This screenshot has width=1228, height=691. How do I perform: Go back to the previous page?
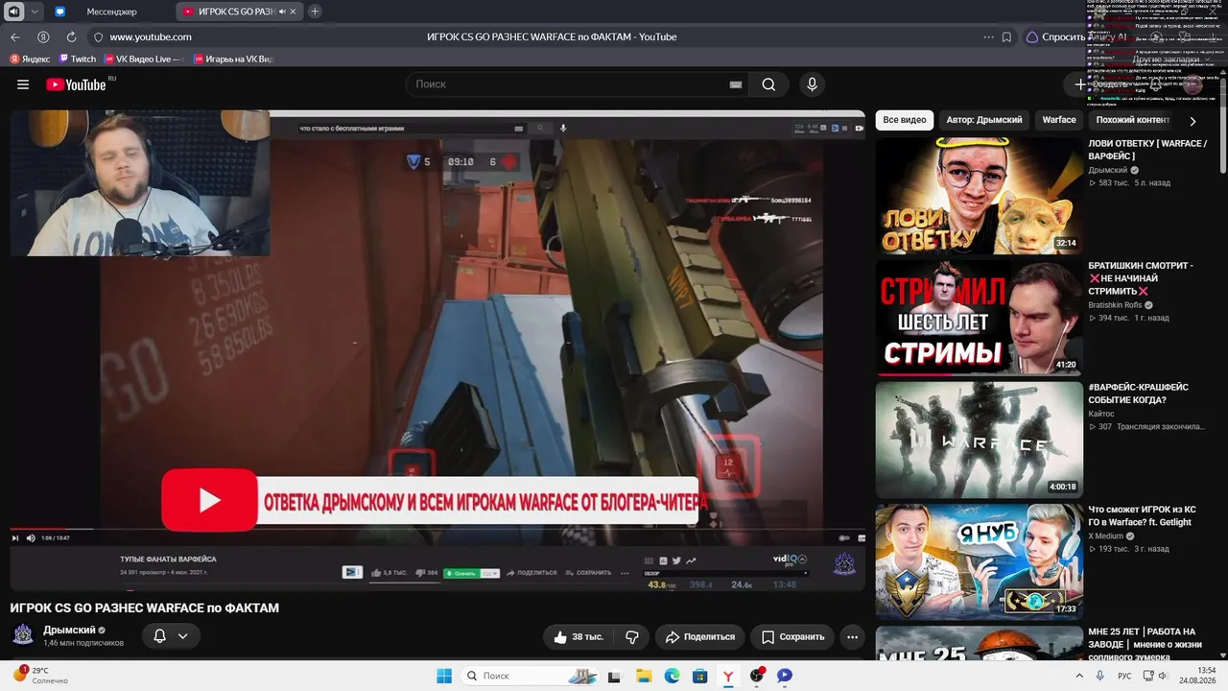click(x=15, y=37)
